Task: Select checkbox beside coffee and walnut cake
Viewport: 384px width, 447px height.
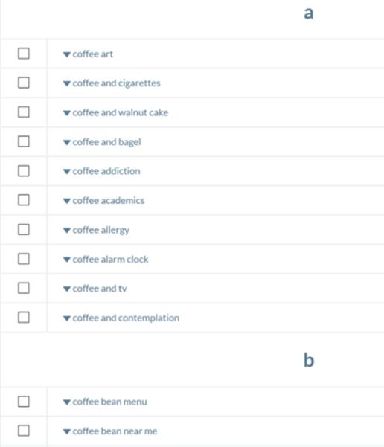Action: click(23, 112)
